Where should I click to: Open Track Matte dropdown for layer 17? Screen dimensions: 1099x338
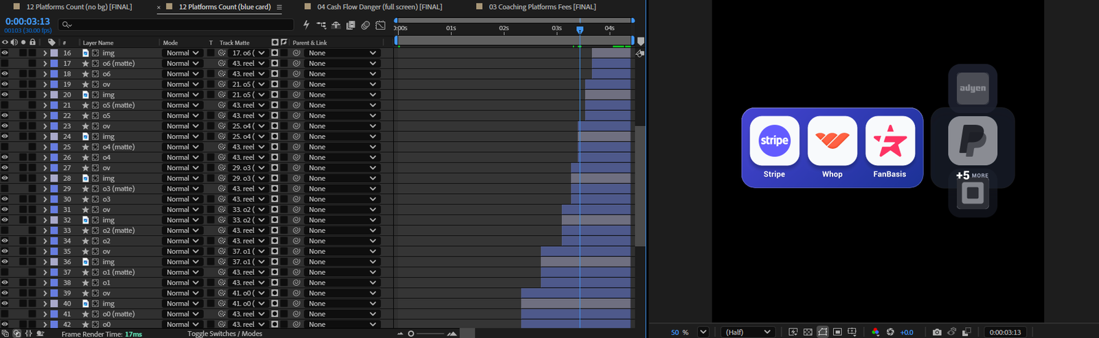coord(248,63)
